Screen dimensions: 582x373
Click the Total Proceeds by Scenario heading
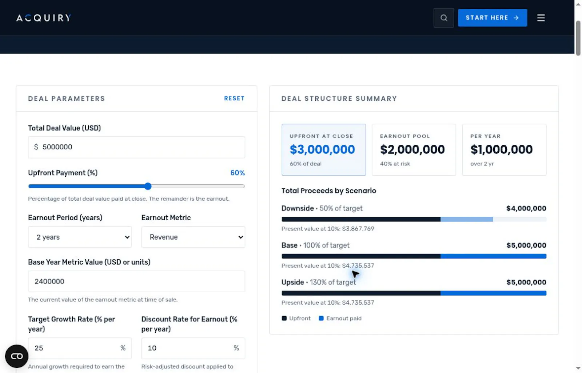point(329,191)
